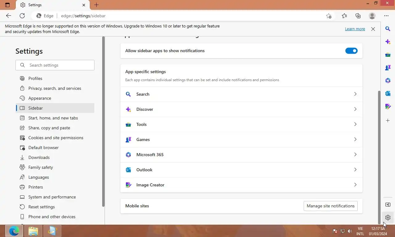The height and width of the screenshot is (237, 395).
Task: Expand Outlook app specific settings
Action: (x=241, y=170)
